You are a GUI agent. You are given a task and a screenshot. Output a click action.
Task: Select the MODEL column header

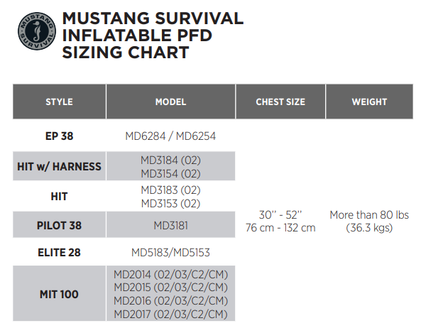[x=170, y=102]
